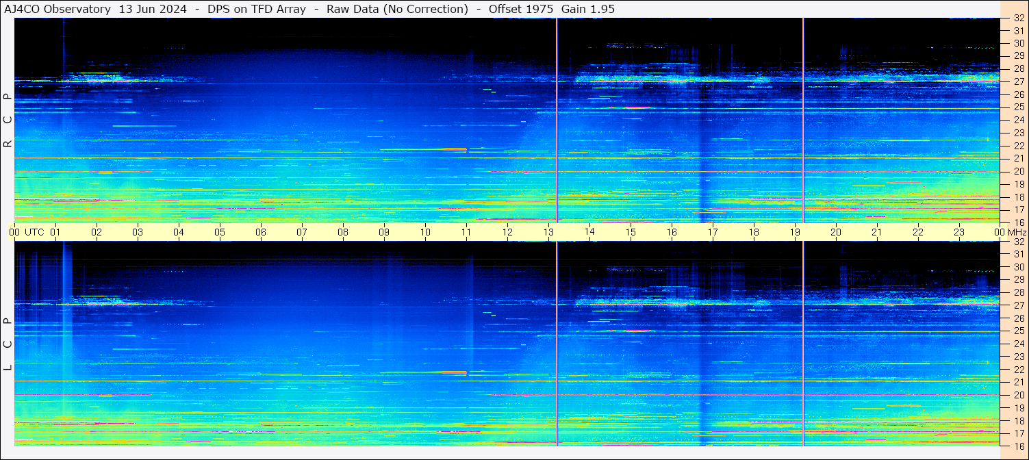Click the date "13 Jun 2024"
1029x460 pixels.
point(153,9)
